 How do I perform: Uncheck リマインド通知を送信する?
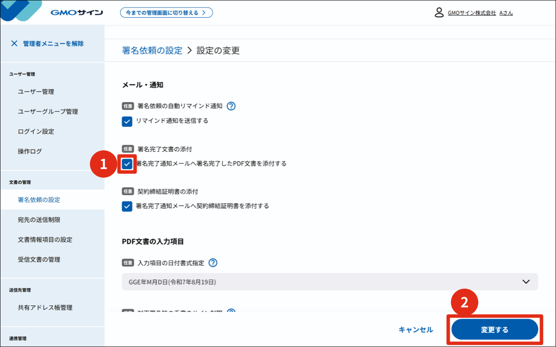pos(127,122)
